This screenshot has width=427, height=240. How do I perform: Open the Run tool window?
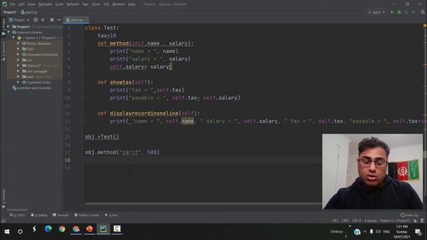pos(111,215)
